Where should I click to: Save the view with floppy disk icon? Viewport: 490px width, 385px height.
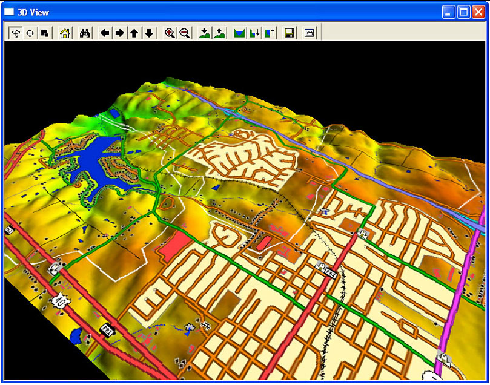tap(290, 33)
